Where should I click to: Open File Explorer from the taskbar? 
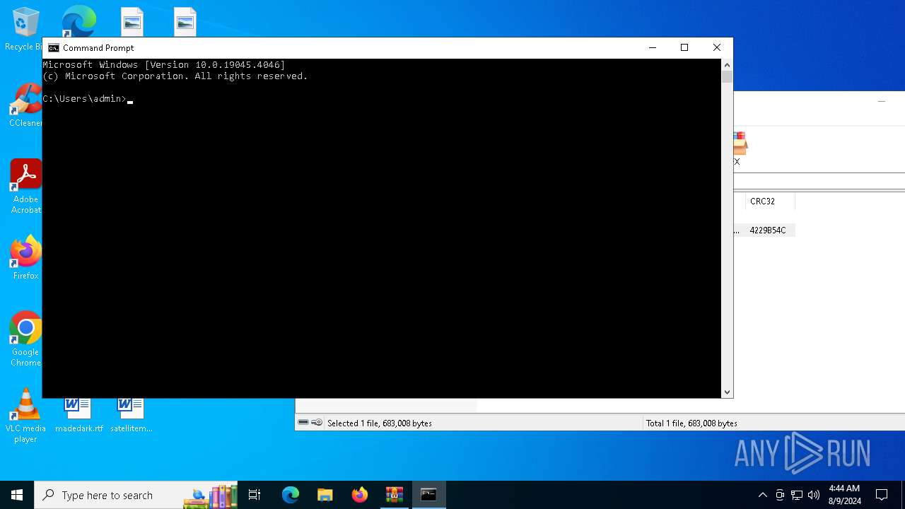(x=325, y=495)
